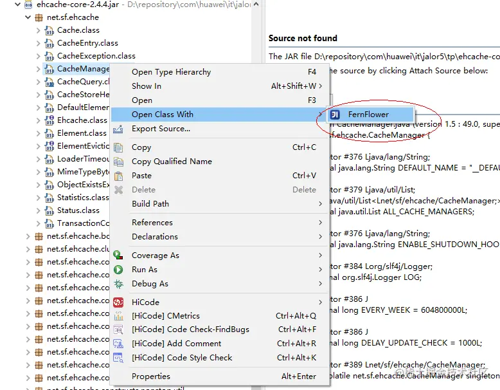This screenshot has width=500, height=390.
Task: Choose Copy Qualified Name from menu
Action: [x=172, y=162]
